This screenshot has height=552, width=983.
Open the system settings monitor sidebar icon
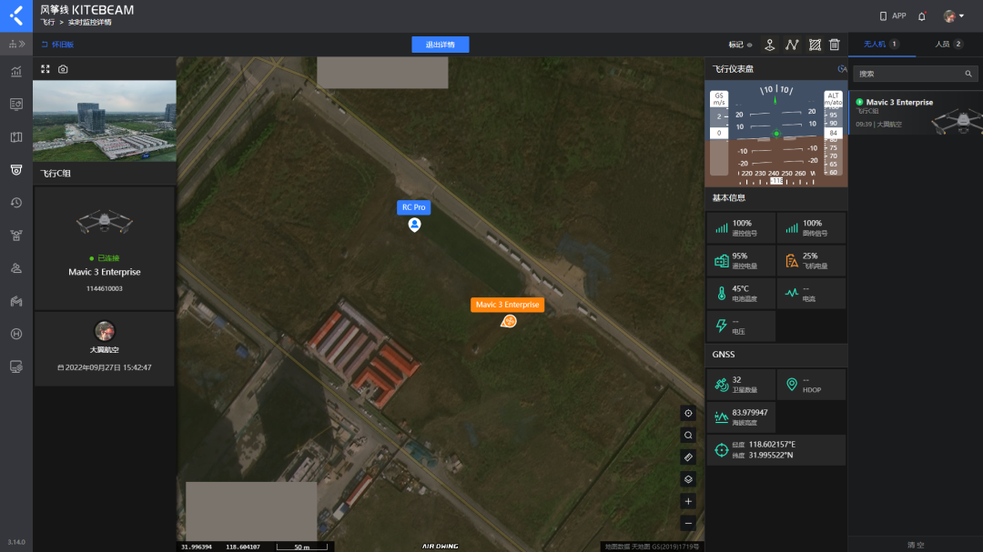[x=16, y=366]
